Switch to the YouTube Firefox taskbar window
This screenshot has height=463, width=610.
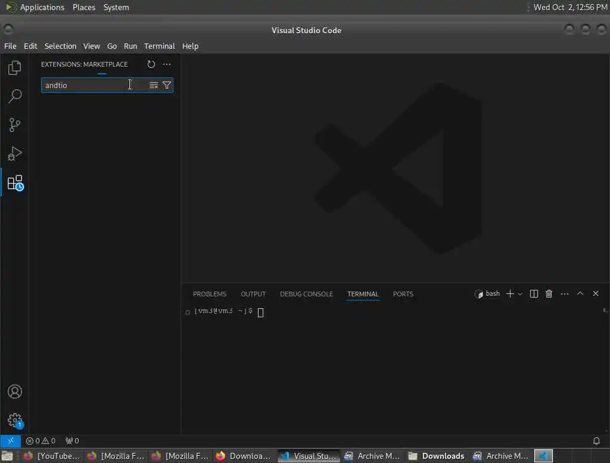[x=51, y=456]
